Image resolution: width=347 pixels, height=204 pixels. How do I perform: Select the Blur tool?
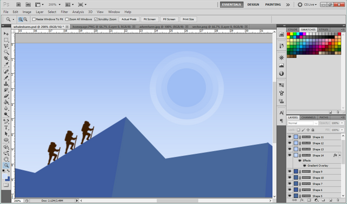[6, 108]
